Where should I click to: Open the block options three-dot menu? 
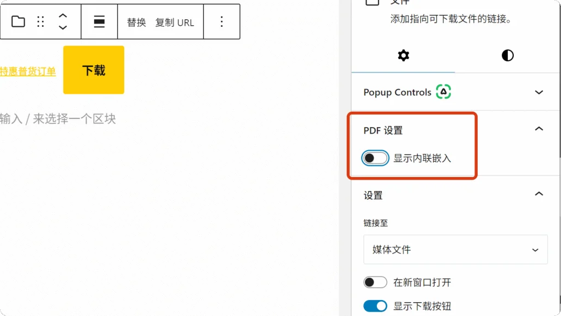tap(221, 22)
